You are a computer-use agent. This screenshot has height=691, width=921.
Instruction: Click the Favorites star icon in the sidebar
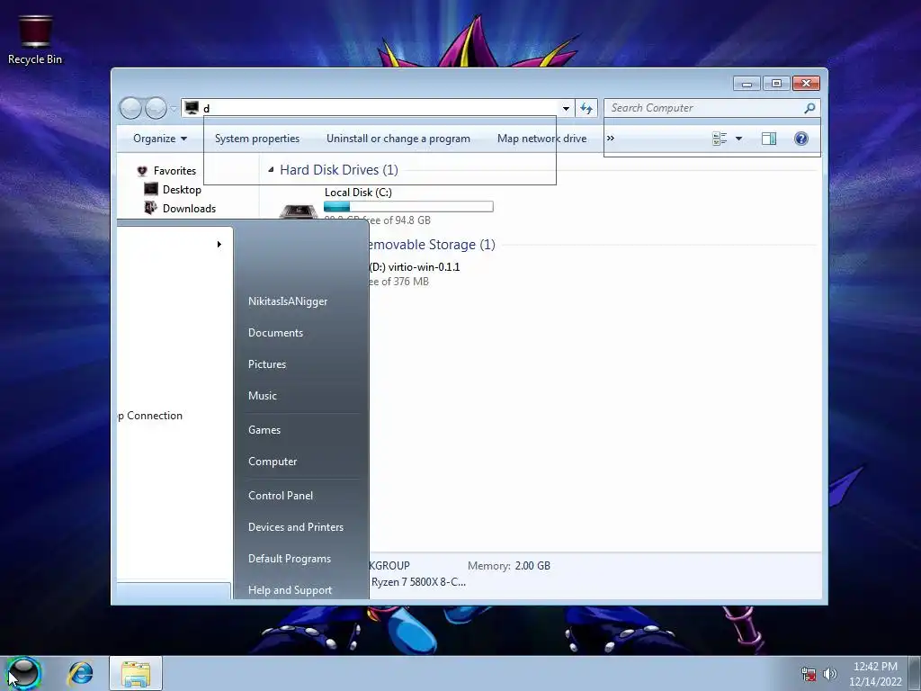point(142,171)
